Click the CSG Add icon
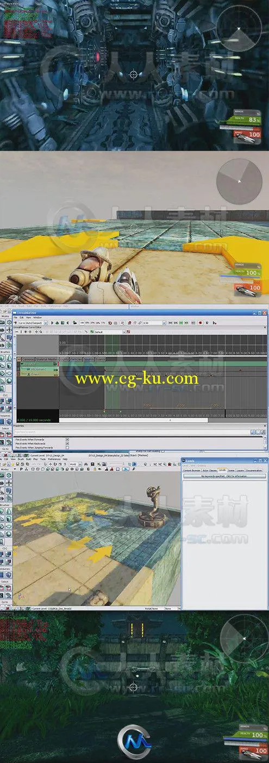The width and height of the screenshot is (269, 763). pos(2,554)
